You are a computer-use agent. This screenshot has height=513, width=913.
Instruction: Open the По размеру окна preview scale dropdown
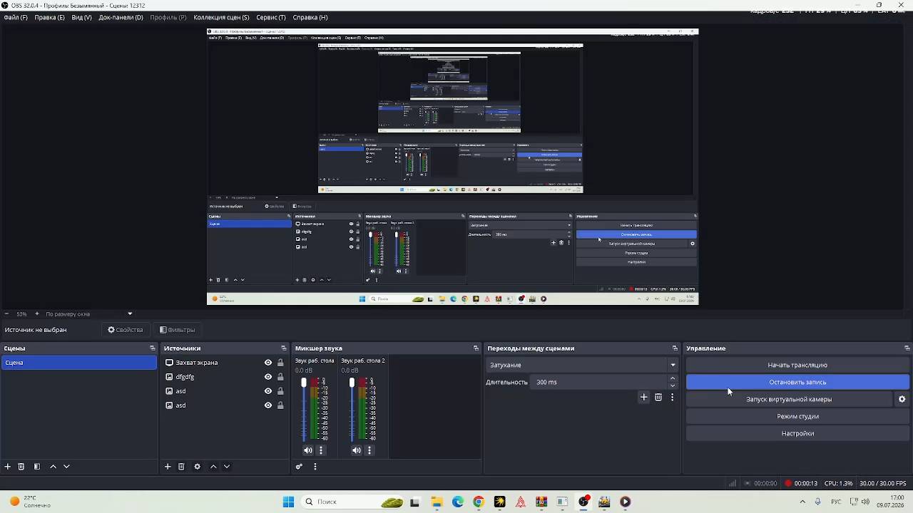[x=88, y=313]
